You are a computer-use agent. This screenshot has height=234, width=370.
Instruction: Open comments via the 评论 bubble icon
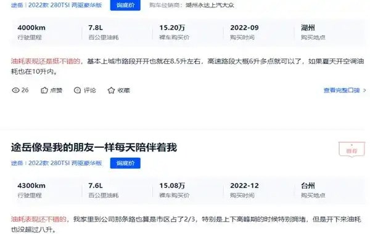coord(78,91)
